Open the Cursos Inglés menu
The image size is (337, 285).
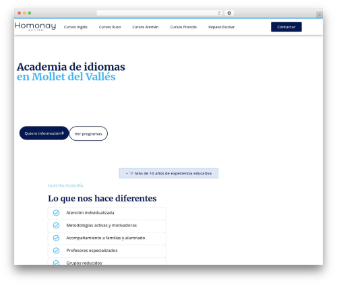[75, 27]
